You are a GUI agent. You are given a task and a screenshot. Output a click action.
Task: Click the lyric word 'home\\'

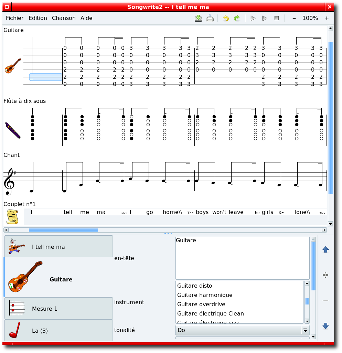tap(172, 212)
